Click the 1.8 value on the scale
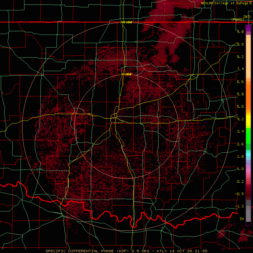 pyautogui.click(x=240, y=157)
